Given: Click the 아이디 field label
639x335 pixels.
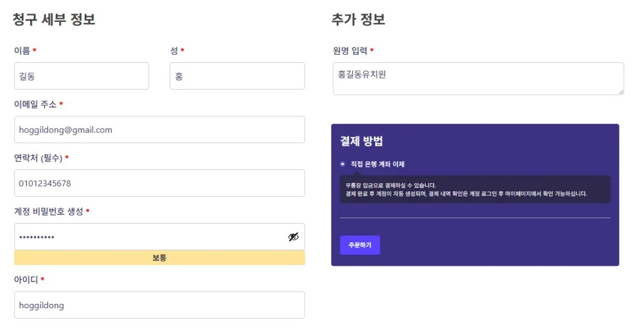Looking at the screenshot, I should coord(26,280).
